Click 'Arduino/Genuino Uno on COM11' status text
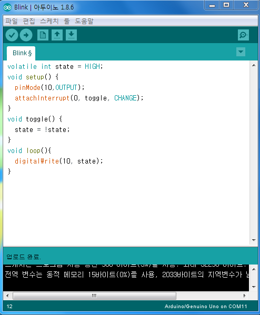The width and height of the screenshot is (260, 315). 206,307
